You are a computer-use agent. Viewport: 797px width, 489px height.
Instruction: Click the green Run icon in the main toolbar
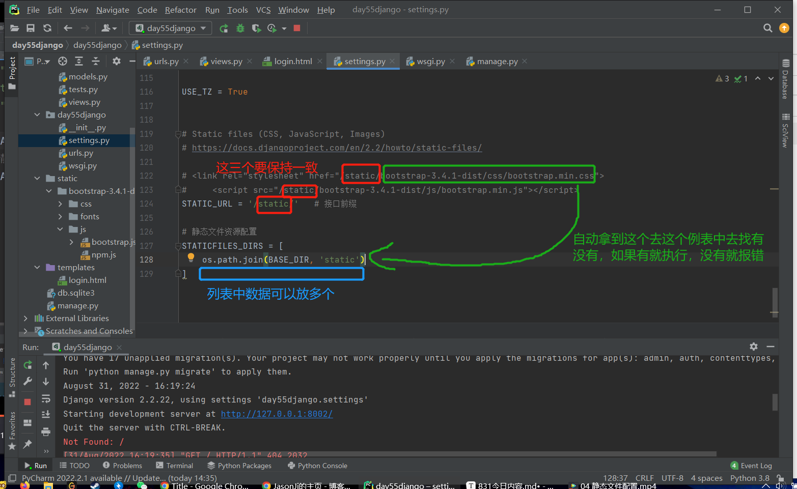[x=224, y=28]
